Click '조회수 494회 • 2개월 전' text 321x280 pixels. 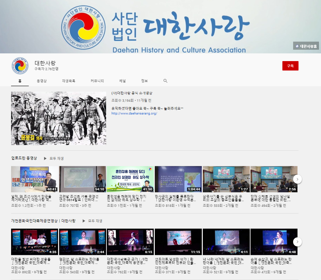click(268, 205)
